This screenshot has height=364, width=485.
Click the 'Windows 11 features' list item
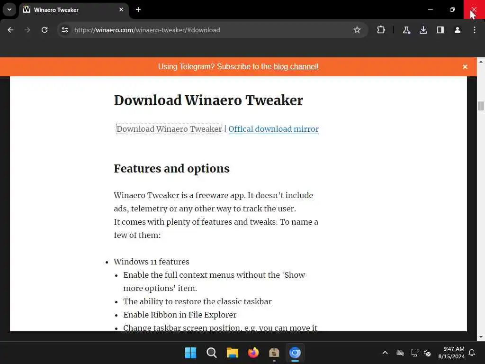click(x=152, y=262)
